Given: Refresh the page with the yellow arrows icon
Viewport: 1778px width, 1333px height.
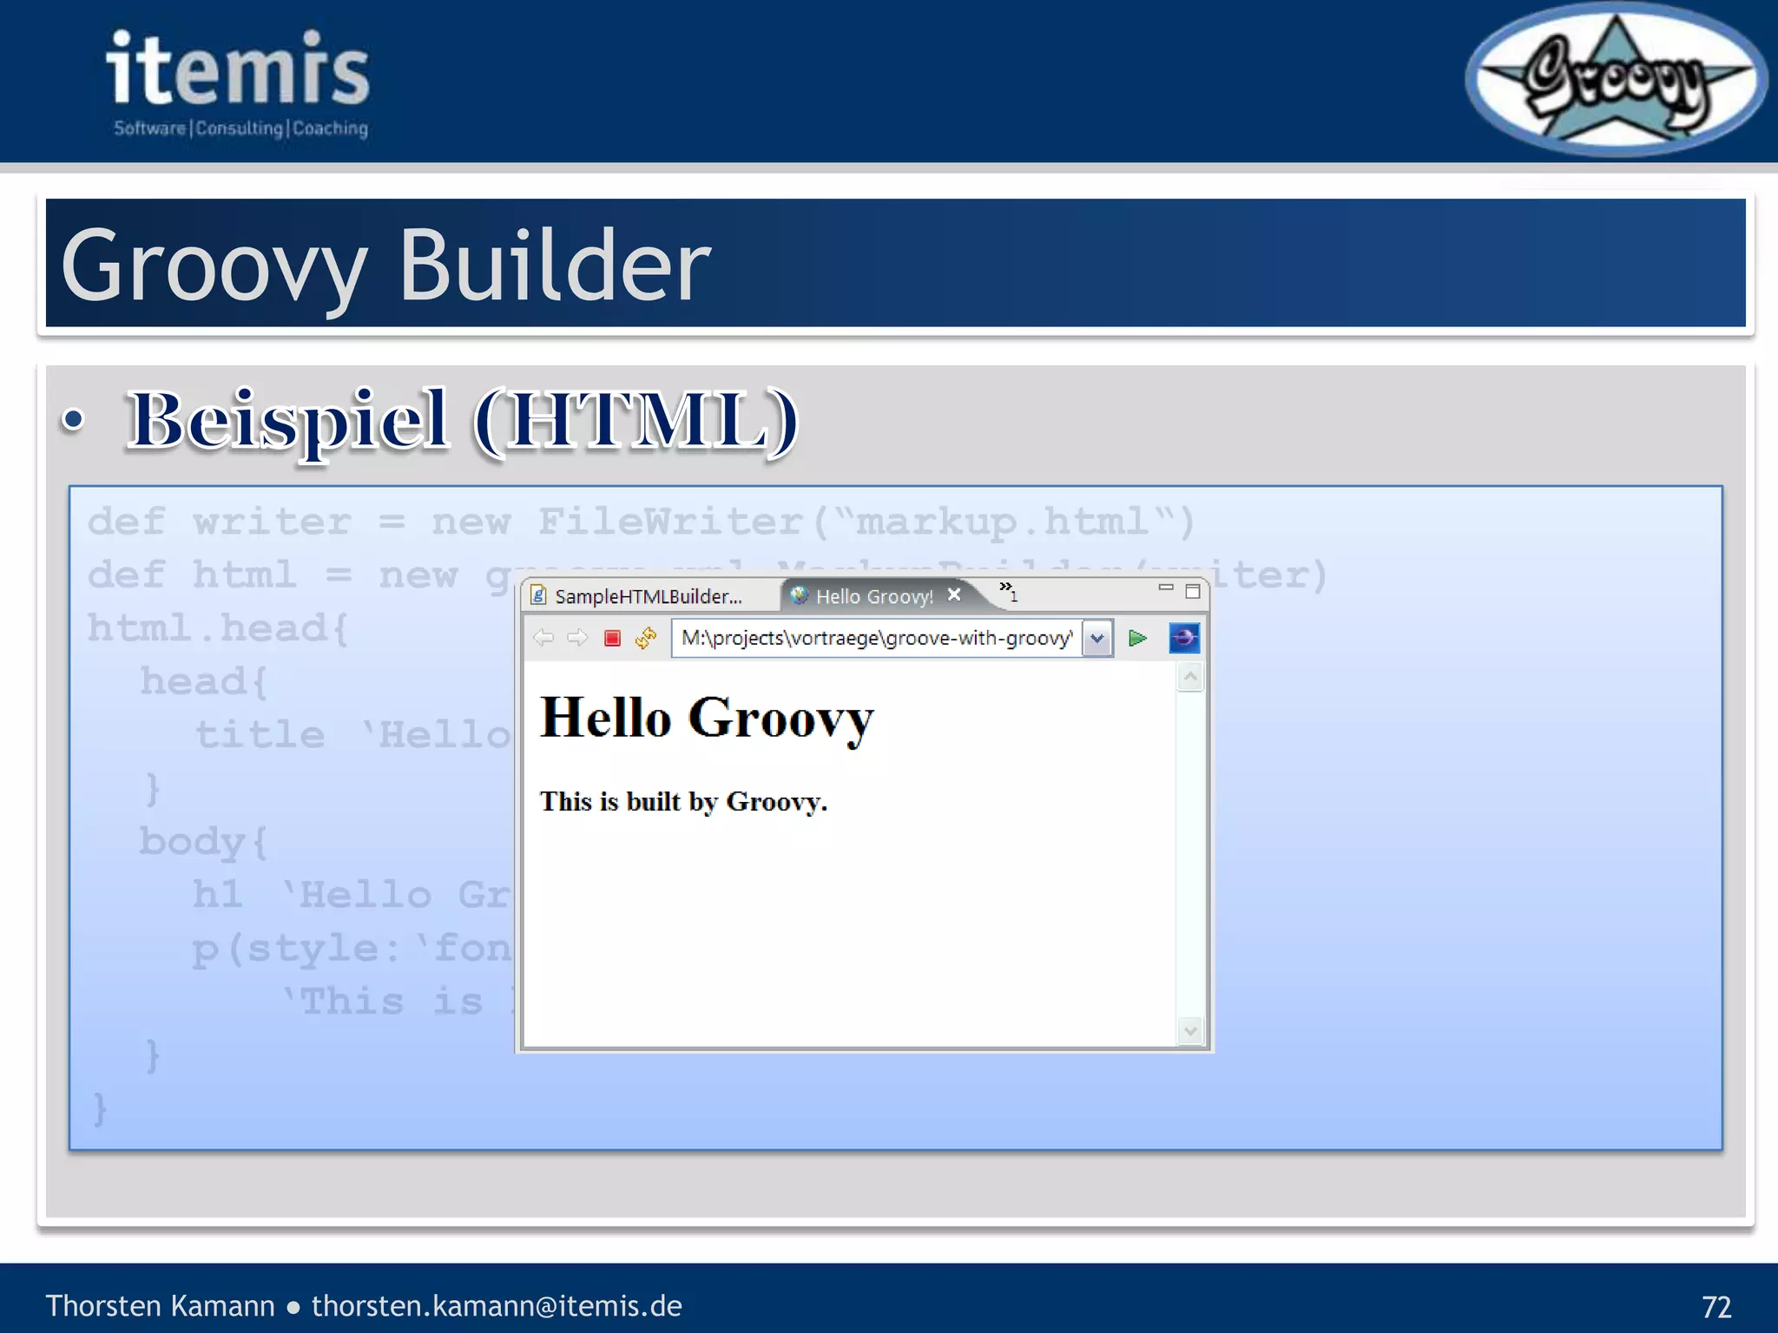Looking at the screenshot, I should (646, 639).
